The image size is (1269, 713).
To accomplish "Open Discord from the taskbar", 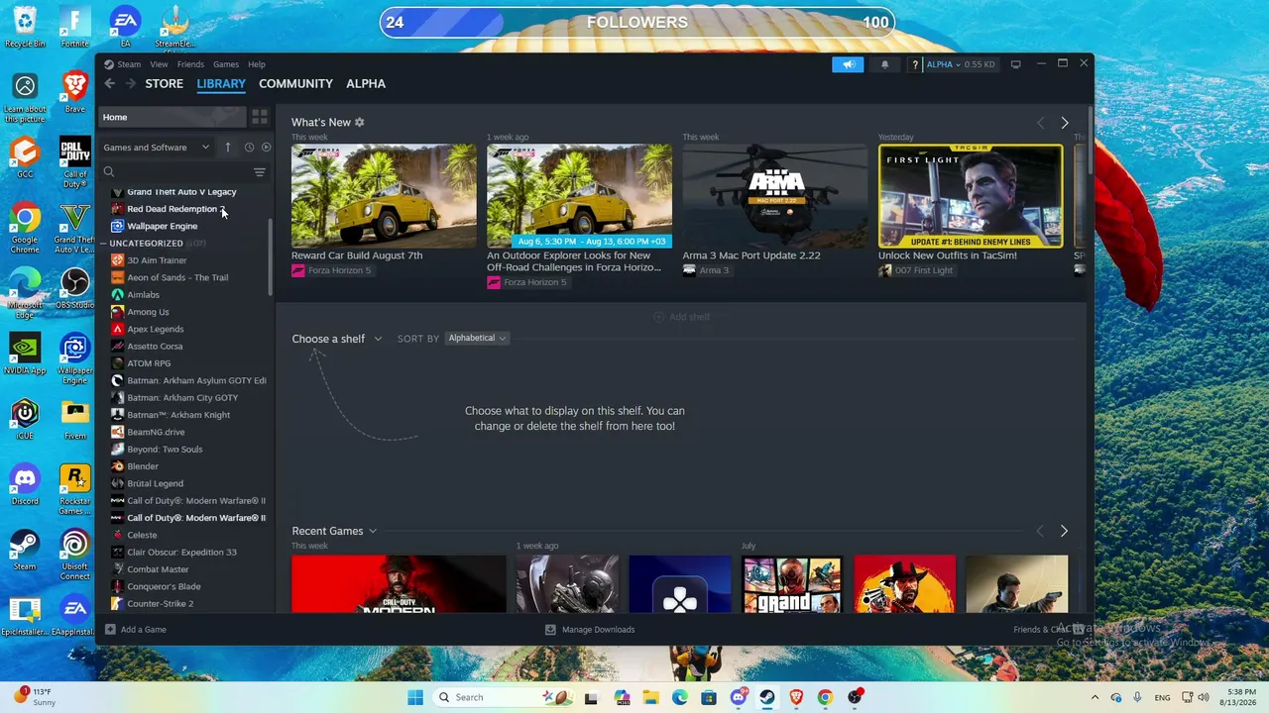I will pos(739,697).
